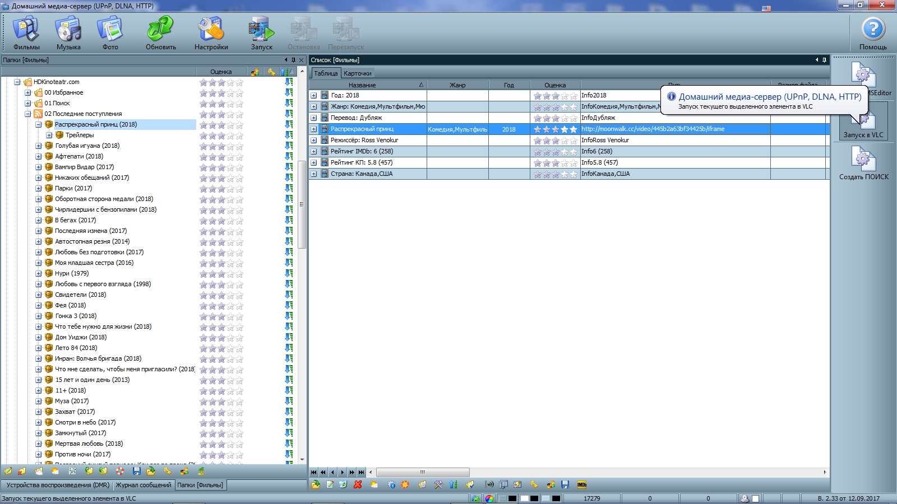Expand the Режиссёр: Ross Venokur row
897x504 pixels.
pos(314,140)
